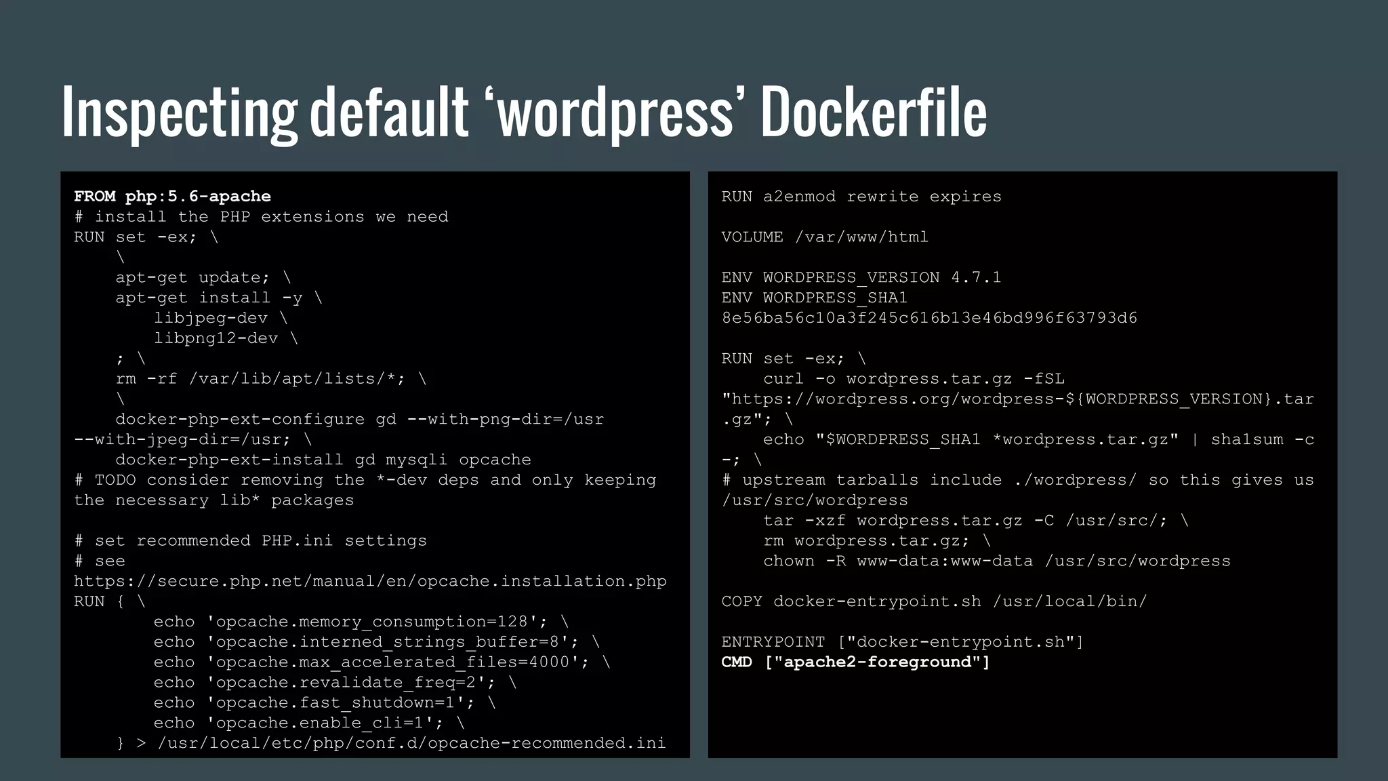The width and height of the screenshot is (1388, 781).
Task: Click the 'ENV WORDPRESS_SHA1' line
Action: point(815,298)
